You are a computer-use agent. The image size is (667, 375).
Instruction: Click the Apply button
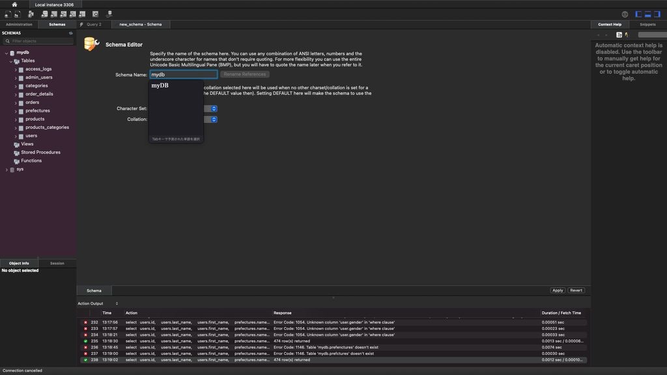click(558, 290)
